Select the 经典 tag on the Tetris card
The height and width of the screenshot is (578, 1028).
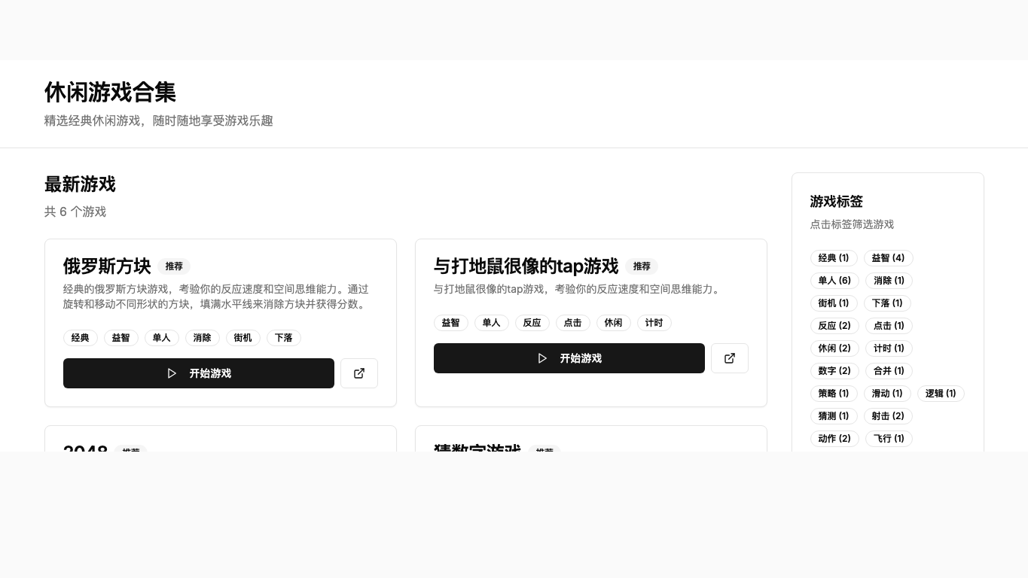pyautogui.click(x=80, y=338)
